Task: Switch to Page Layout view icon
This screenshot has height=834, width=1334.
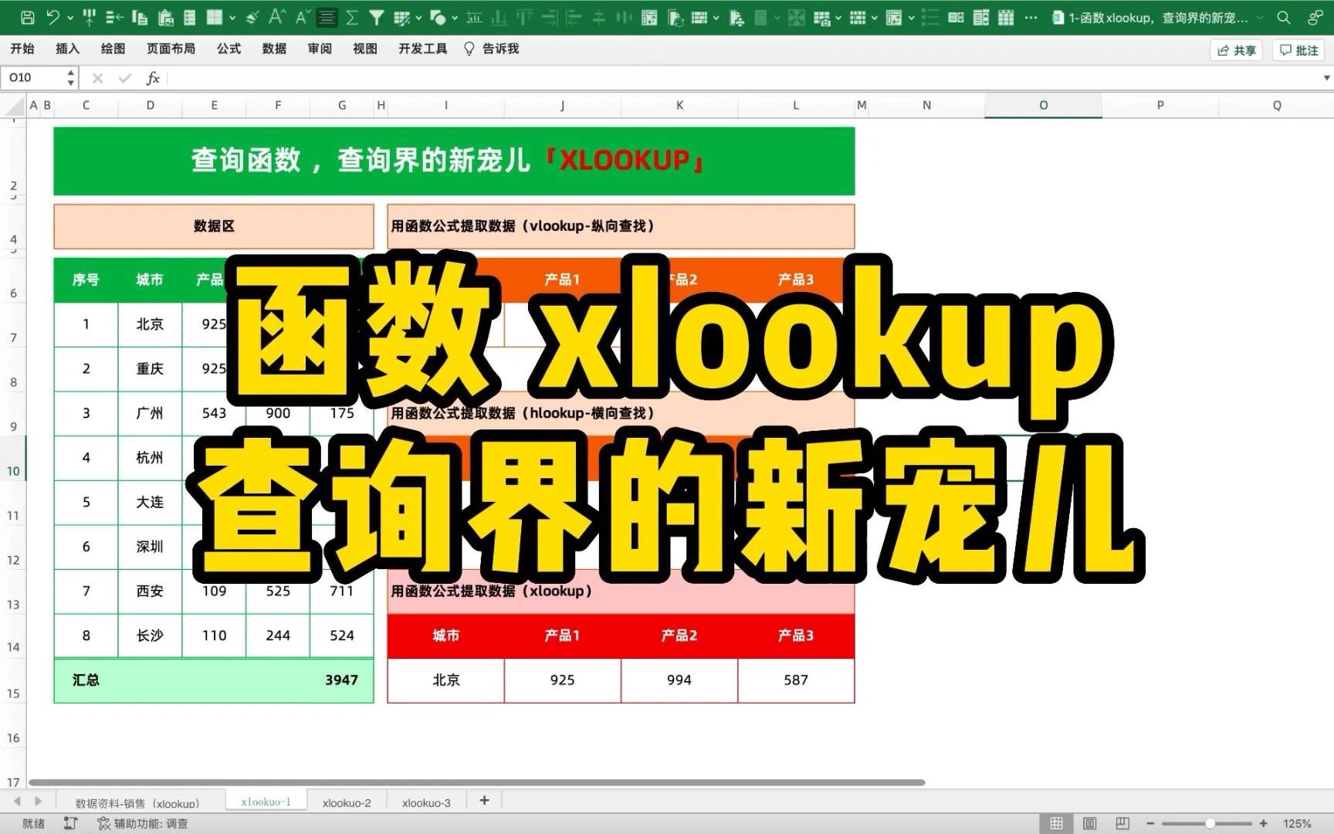Action: tap(1089, 823)
